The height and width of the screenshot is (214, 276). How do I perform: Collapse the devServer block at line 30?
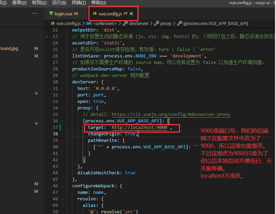pos(63,82)
